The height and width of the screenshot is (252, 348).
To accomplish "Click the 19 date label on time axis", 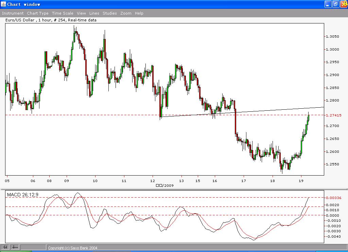I will tap(301, 181).
